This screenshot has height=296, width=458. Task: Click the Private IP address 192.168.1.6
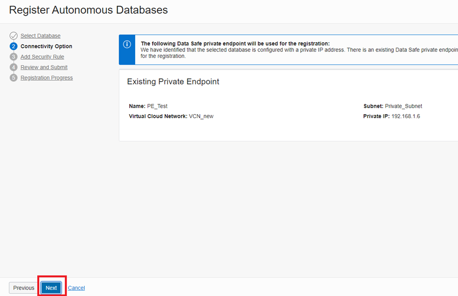(406, 116)
